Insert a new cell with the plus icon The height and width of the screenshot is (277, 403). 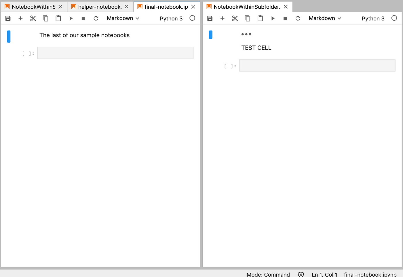(20, 18)
